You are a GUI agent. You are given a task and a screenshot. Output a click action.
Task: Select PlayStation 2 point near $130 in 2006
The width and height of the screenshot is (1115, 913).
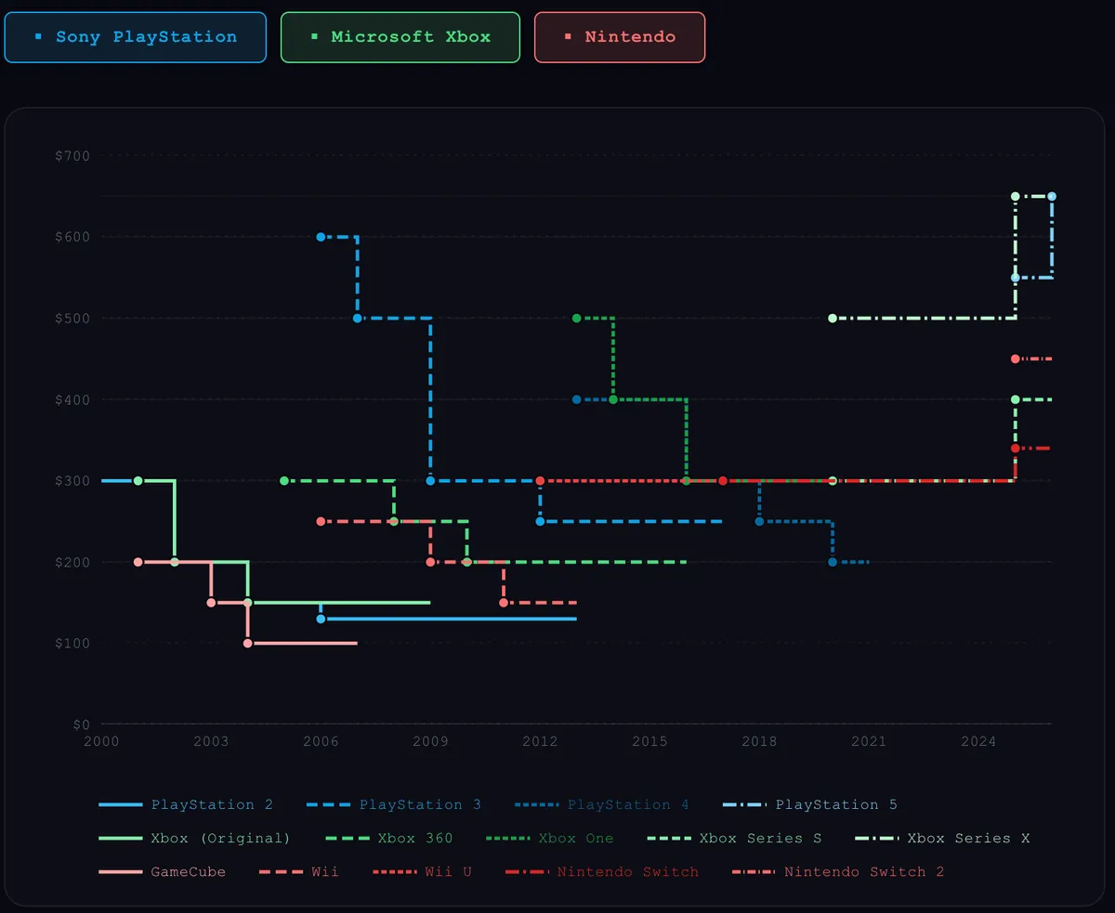click(x=321, y=619)
